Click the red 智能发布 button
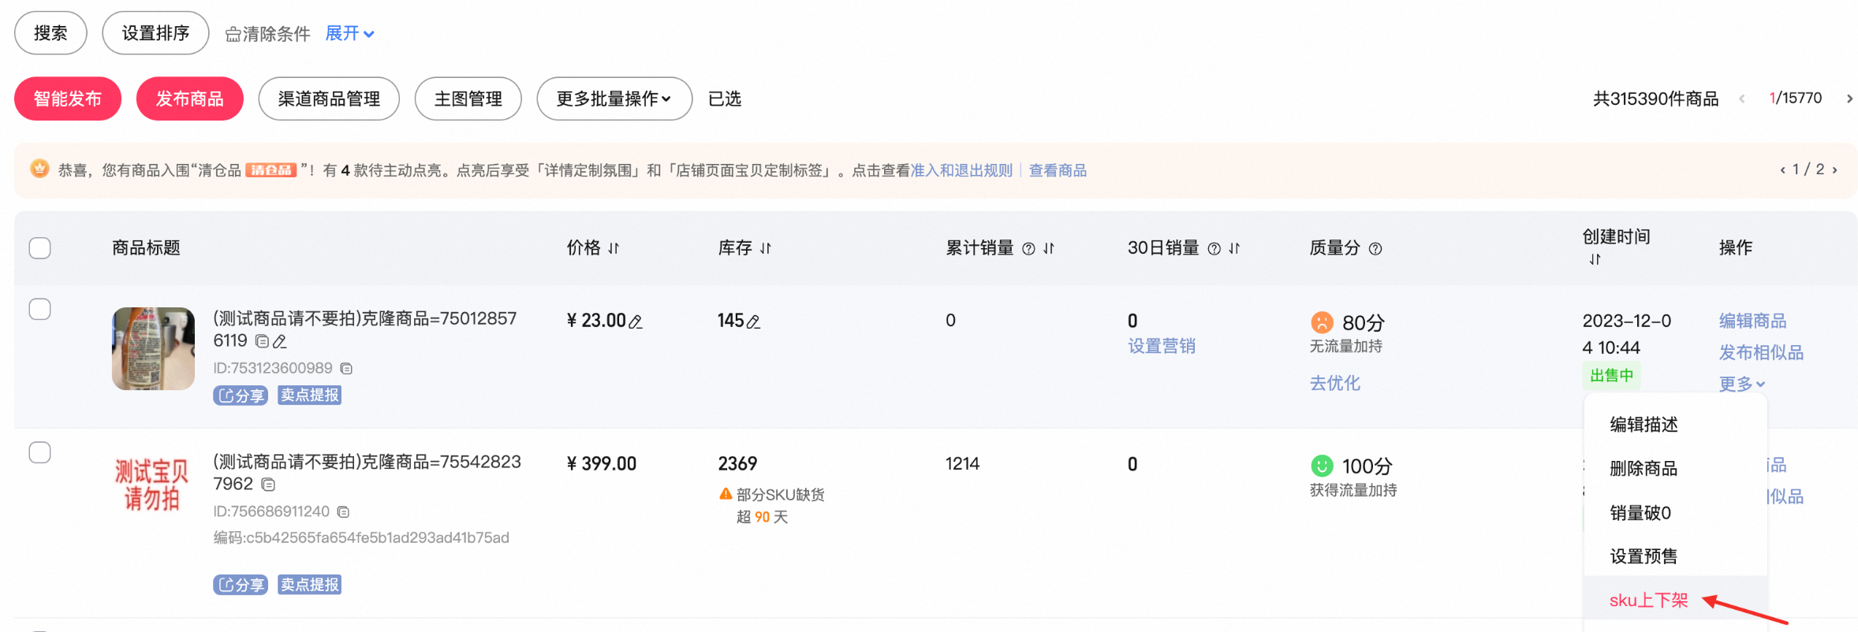The height and width of the screenshot is (632, 1858). [x=68, y=99]
